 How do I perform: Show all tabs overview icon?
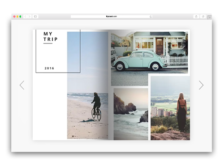pos(203,17)
